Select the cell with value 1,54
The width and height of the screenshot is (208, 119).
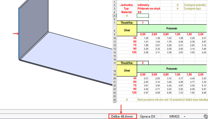[154, 42]
